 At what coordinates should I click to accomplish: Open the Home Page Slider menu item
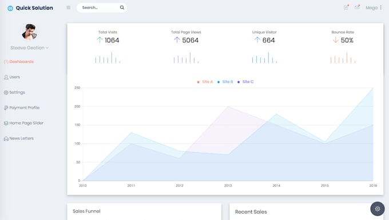point(26,123)
